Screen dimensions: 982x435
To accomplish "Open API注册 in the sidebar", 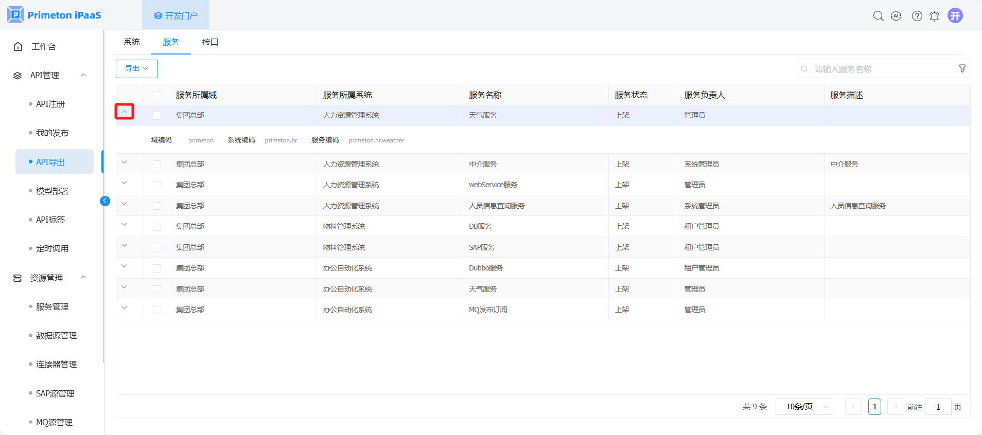I will [50, 104].
